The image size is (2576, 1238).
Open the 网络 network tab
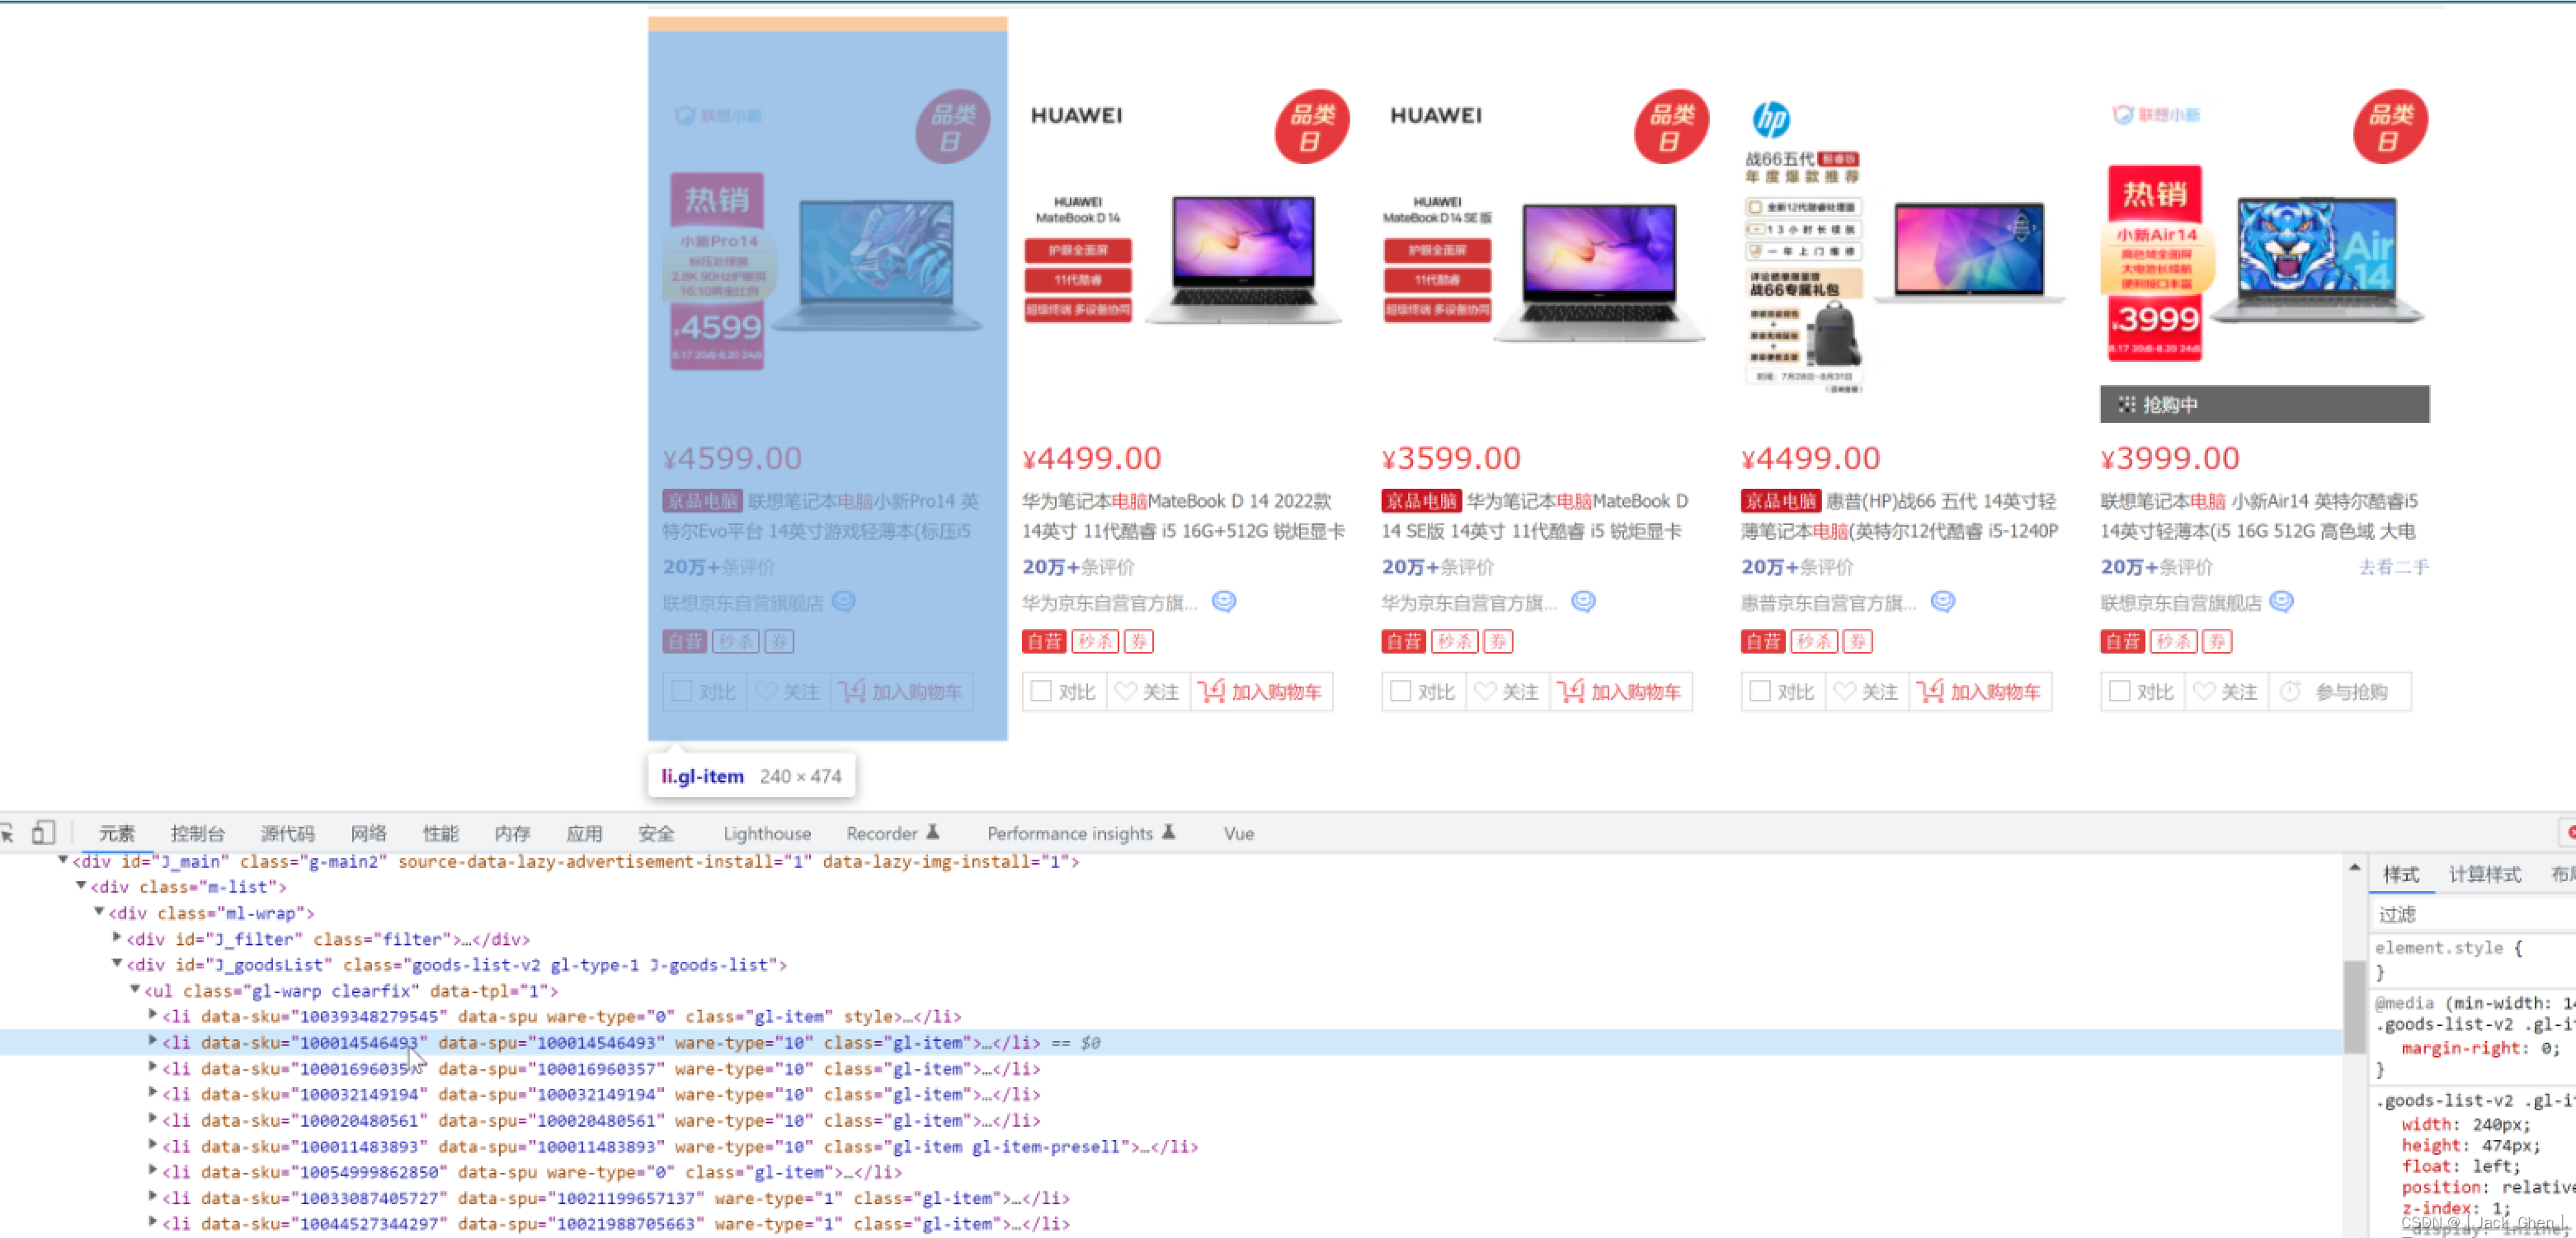click(369, 833)
